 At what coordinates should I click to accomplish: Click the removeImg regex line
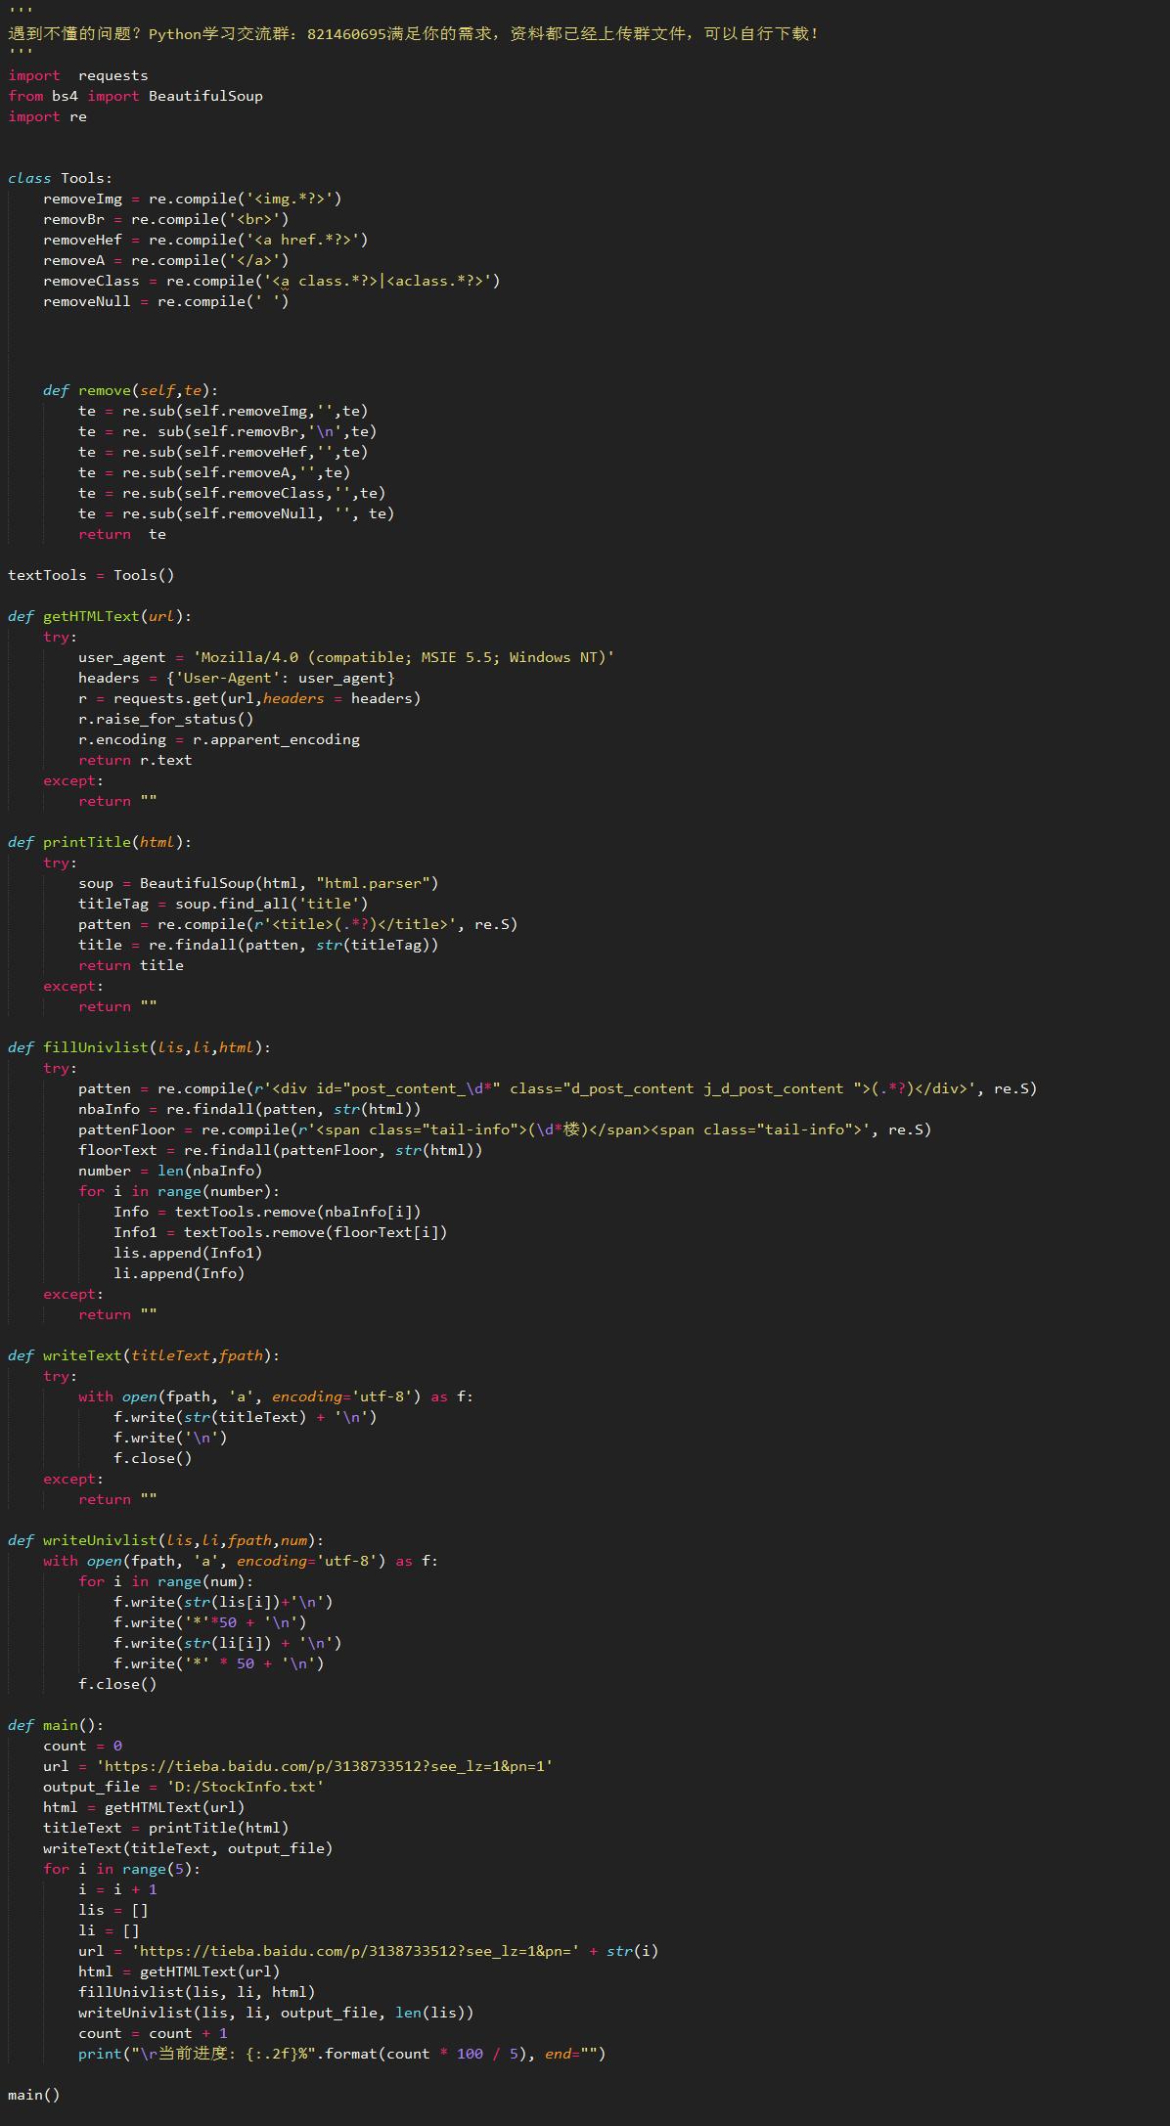pyautogui.click(x=193, y=199)
